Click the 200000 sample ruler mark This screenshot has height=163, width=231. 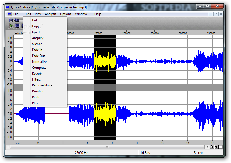(x=126, y=33)
